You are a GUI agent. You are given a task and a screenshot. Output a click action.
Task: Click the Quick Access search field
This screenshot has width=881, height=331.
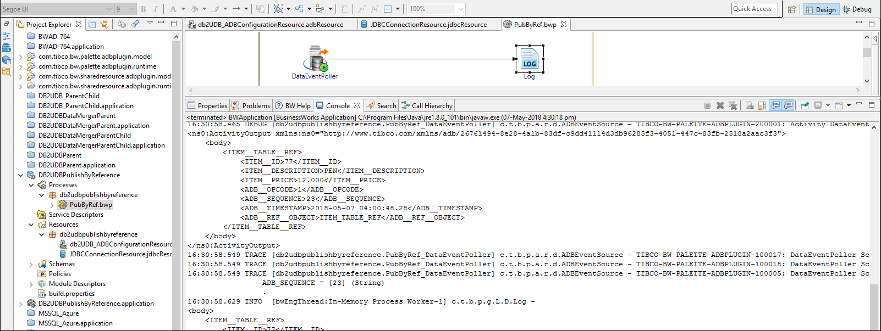tap(755, 9)
